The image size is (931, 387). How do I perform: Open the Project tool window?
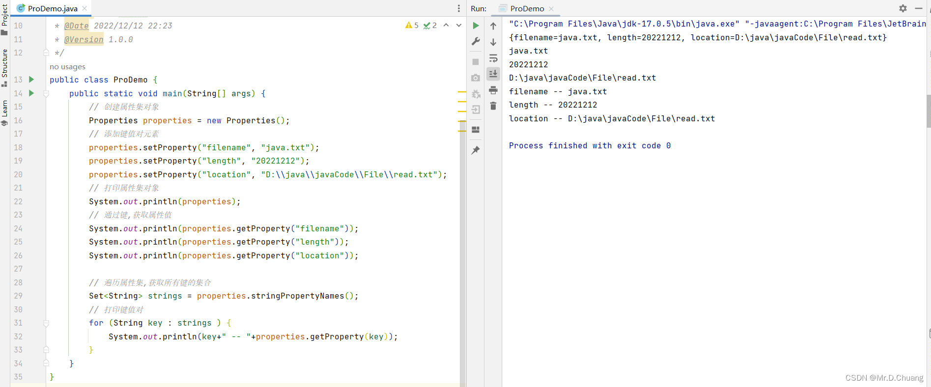(4, 20)
